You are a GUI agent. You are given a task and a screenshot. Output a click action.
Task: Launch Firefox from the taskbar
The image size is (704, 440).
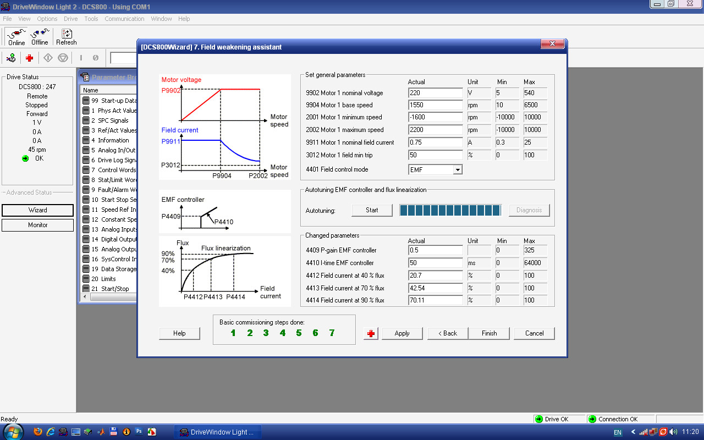(38, 432)
